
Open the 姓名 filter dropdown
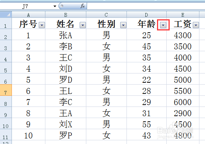[83, 25]
